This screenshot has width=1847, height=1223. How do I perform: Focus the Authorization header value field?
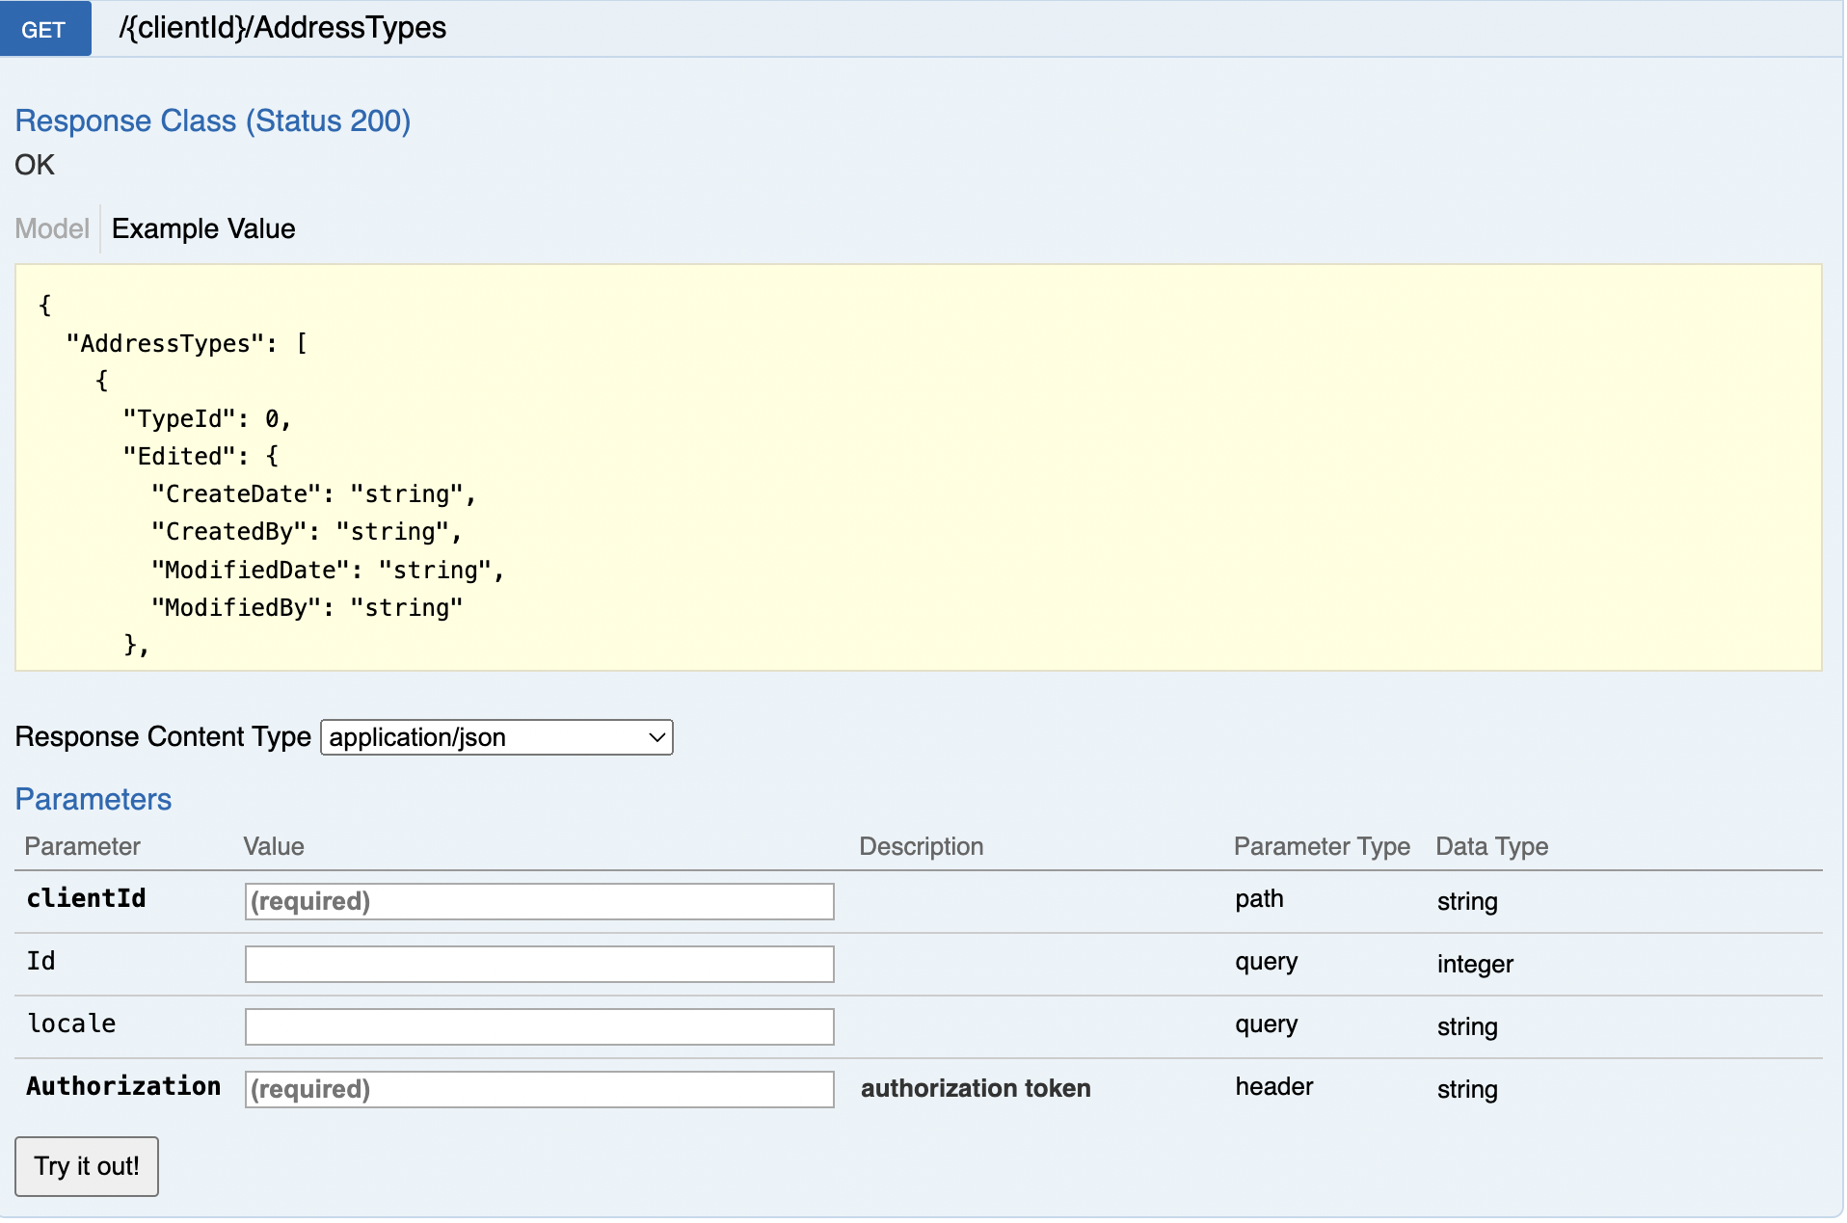tap(539, 1090)
